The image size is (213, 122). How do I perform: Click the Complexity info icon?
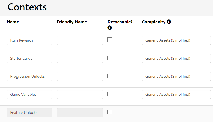(x=169, y=22)
